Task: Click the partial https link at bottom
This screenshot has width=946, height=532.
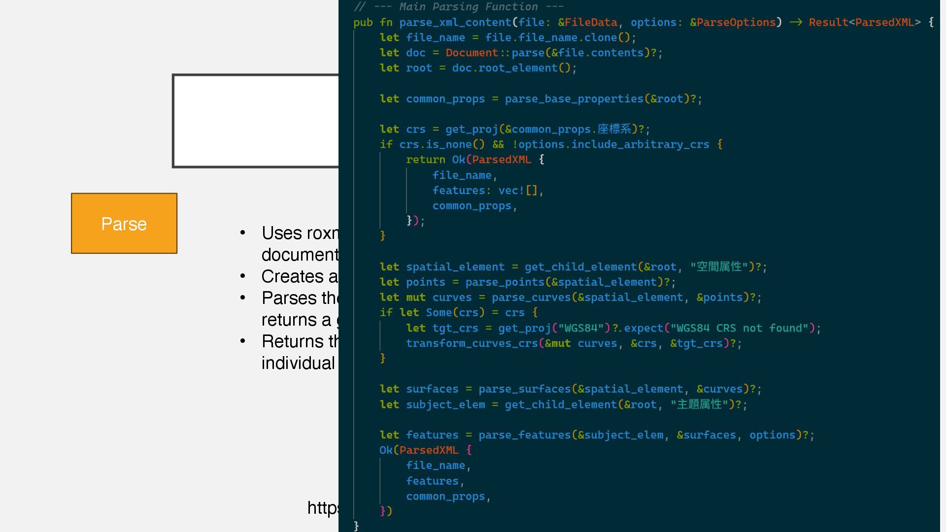Action: pyautogui.click(x=323, y=507)
